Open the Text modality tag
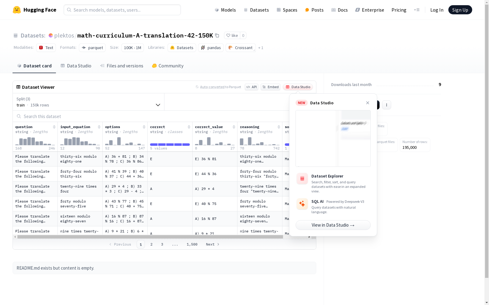The image size is (489, 305). tap(46, 48)
